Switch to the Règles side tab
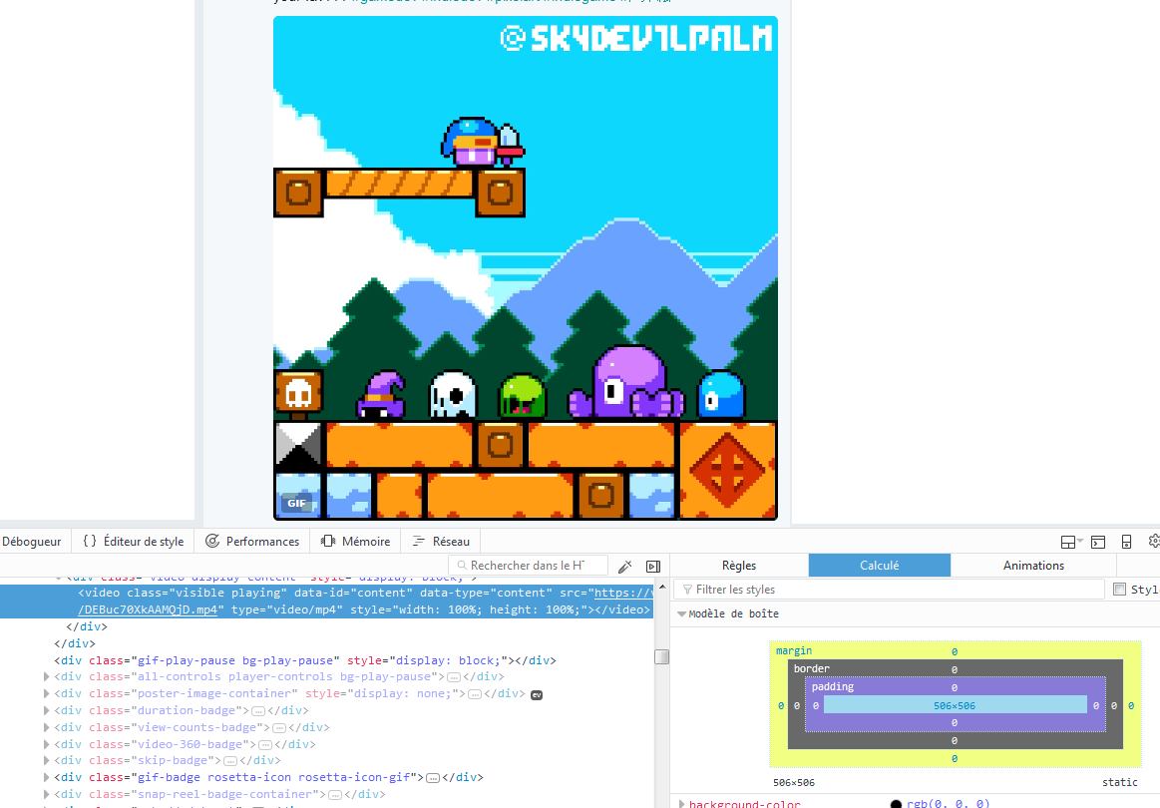Viewport: 1160px width, 808px height. pos(739,566)
